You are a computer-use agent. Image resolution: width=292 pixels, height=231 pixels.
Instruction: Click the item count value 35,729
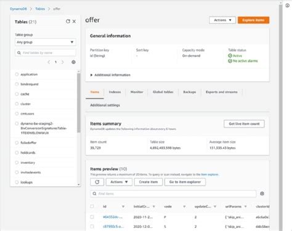[x=95, y=148]
